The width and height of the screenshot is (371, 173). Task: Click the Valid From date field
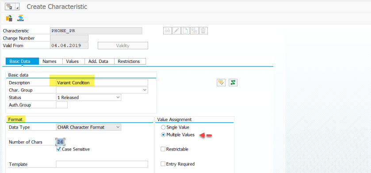pos(69,45)
